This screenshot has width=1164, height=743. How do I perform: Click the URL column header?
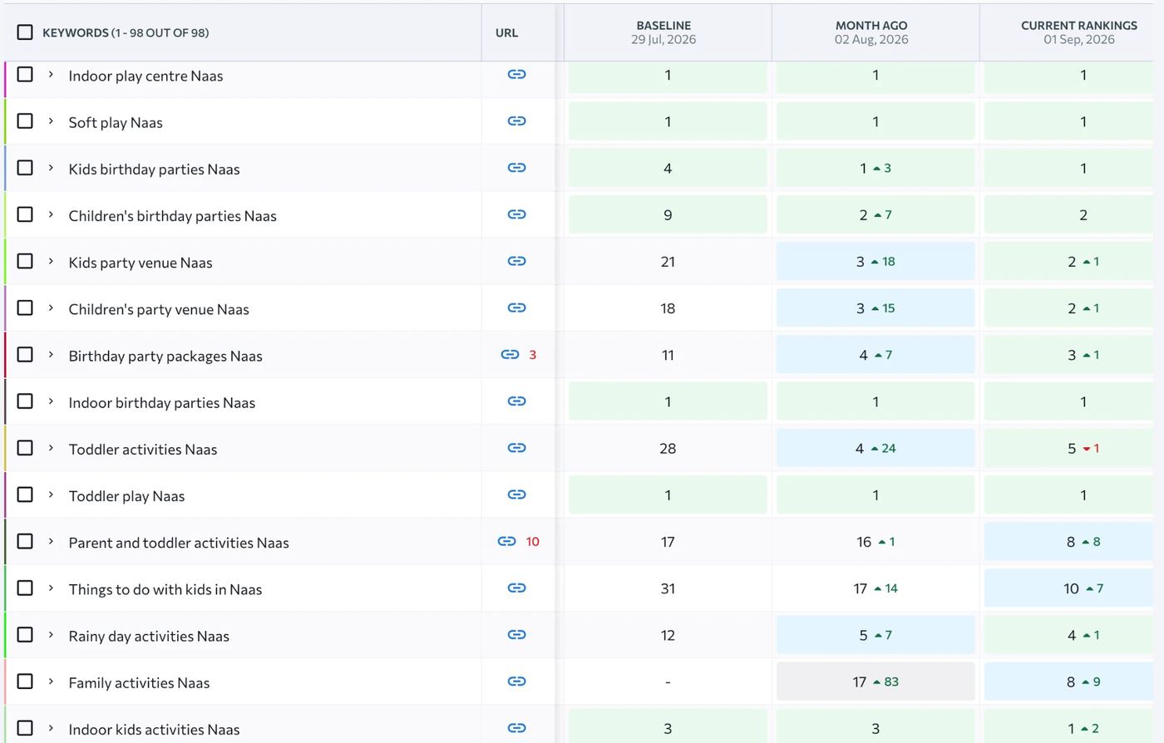click(506, 32)
